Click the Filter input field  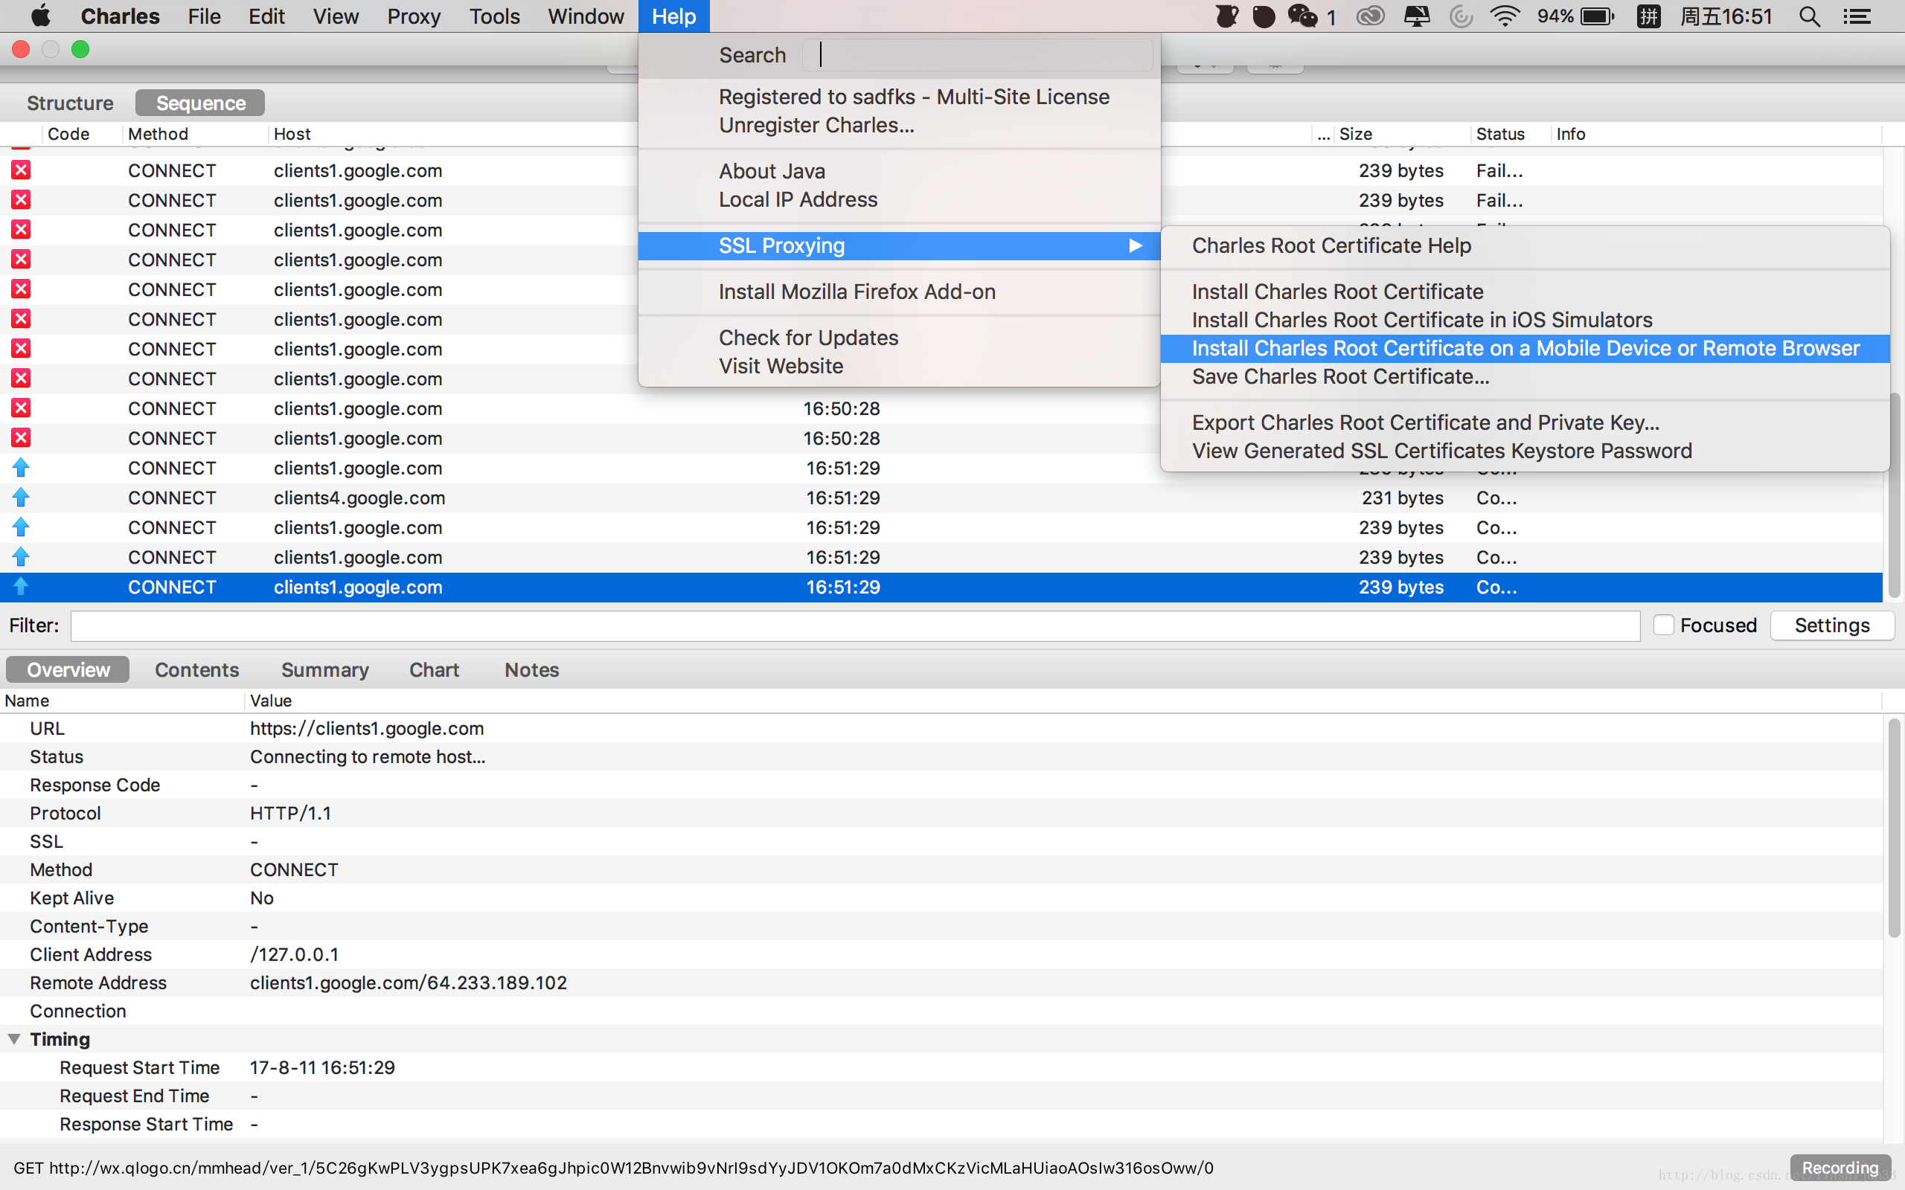pyautogui.click(x=856, y=625)
